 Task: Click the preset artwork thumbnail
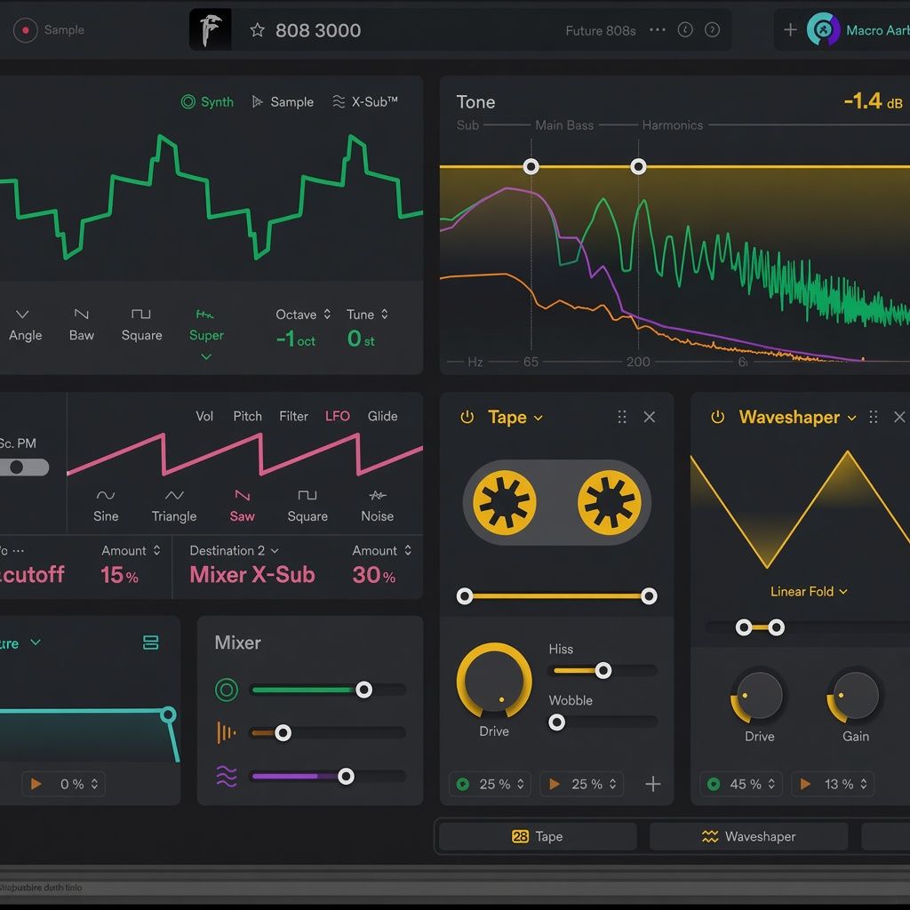[210, 29]
